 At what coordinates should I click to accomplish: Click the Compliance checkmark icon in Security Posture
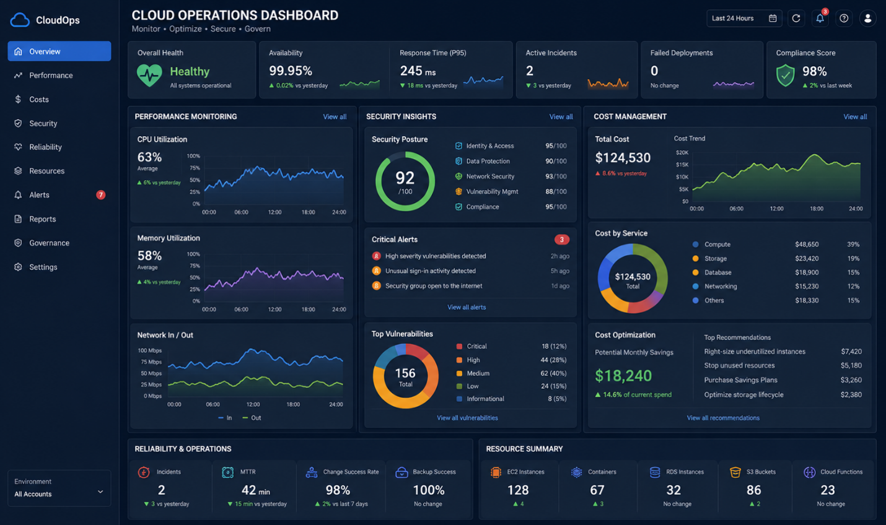[458, 207]
